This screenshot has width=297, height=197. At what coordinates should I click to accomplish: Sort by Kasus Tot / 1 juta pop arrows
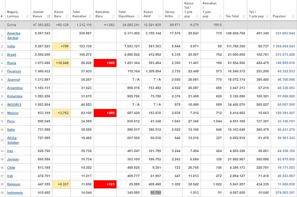pyautogui.click(x=197, y=16)
